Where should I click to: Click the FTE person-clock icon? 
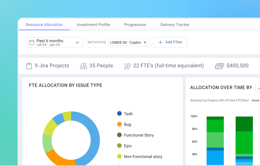127,66
